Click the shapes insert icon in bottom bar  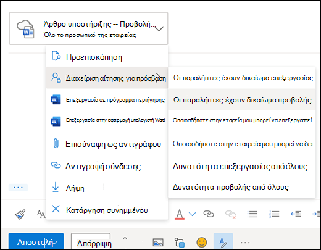click(x=180, y=242)
